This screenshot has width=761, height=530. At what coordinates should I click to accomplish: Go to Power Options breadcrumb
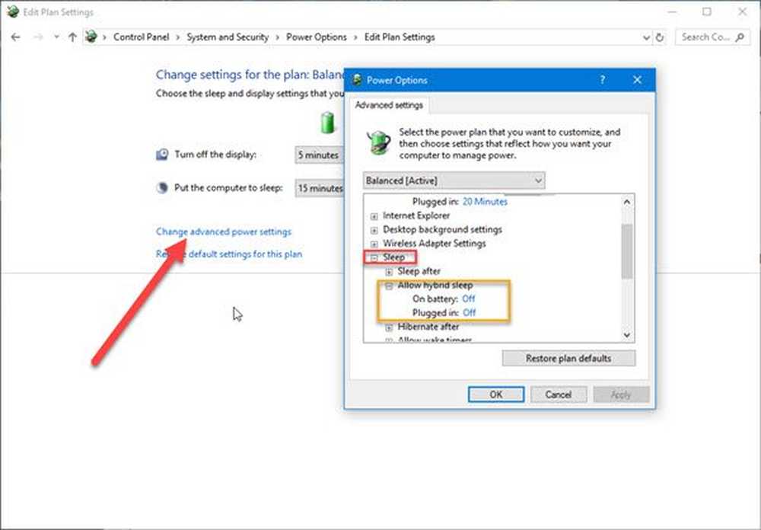tap(317, 37)
